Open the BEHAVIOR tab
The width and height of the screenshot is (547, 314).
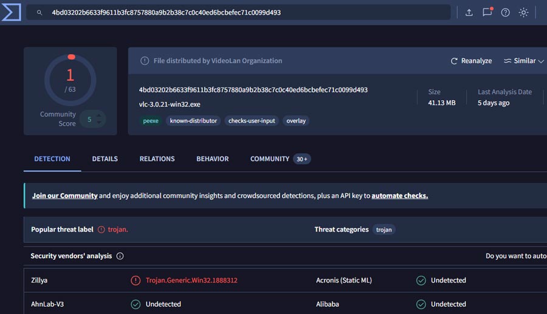(x=213, y=159)
